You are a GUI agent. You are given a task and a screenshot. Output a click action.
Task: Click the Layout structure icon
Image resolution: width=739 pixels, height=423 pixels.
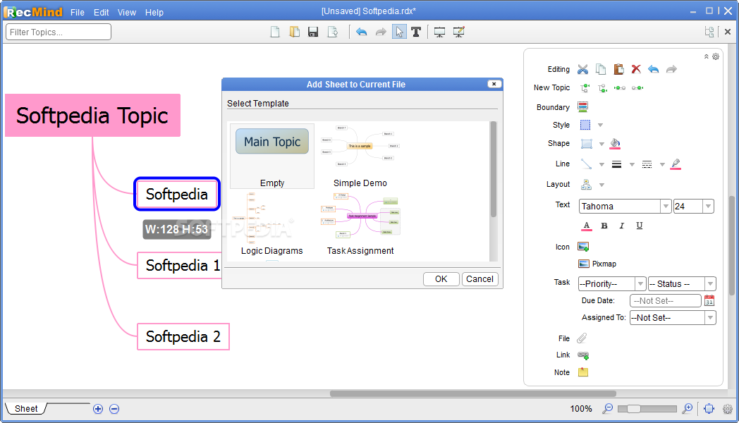(x=586, y=184)
